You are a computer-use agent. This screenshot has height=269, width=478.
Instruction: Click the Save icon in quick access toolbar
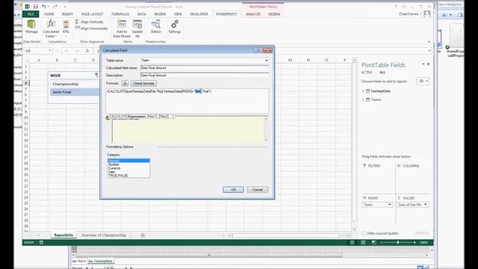pyautogui.click(x=36, y=7)
